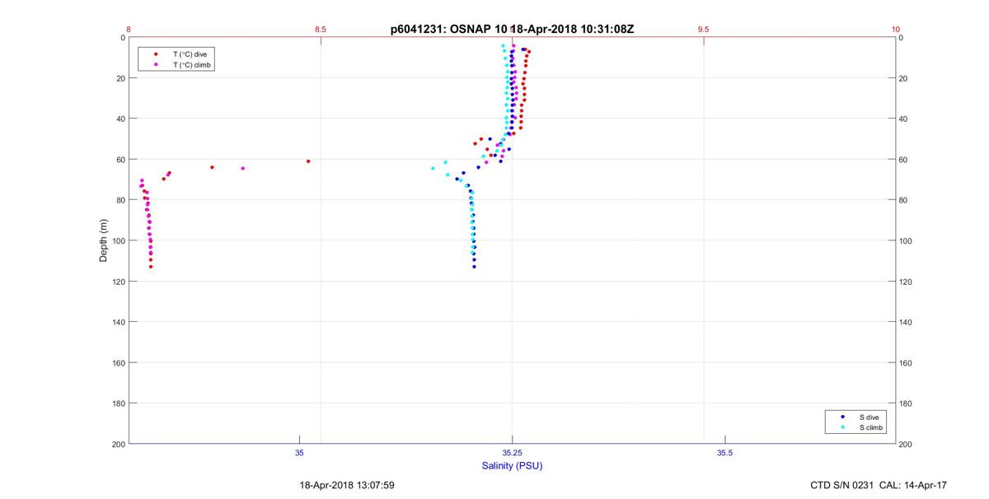Image resolution: width=989 pixels, height=499 pixels.
Task: Click the plot title p6041231: OSNAP 10
Action: pos(449,29)
